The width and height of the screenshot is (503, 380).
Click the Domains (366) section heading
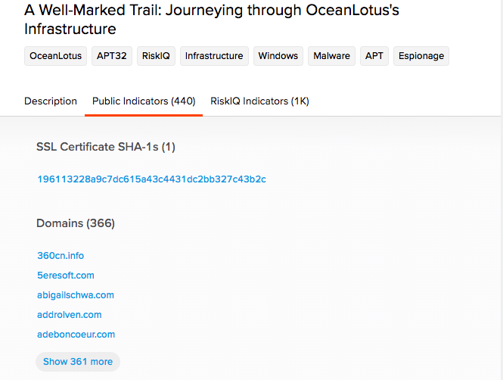click(x=76, y=223)
